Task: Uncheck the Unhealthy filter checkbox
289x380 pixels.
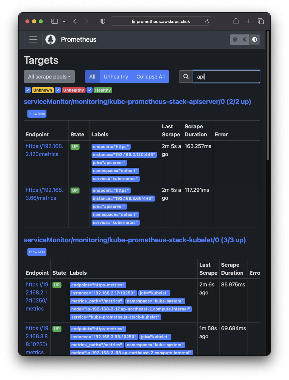Action: pyautogui.click(x=58, y=90)
